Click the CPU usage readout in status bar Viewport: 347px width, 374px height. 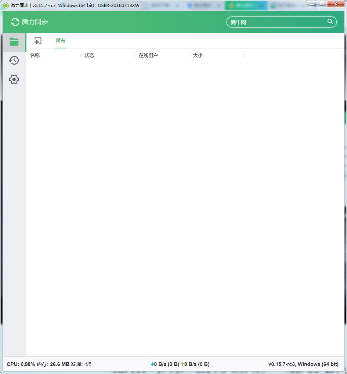(x=21, y=364)
